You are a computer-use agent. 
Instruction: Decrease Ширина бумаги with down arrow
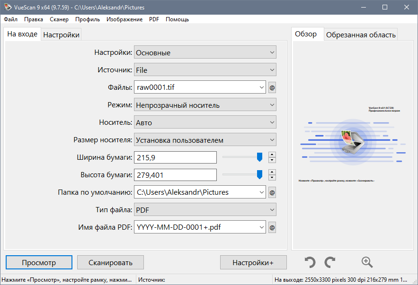click(272, 160)
